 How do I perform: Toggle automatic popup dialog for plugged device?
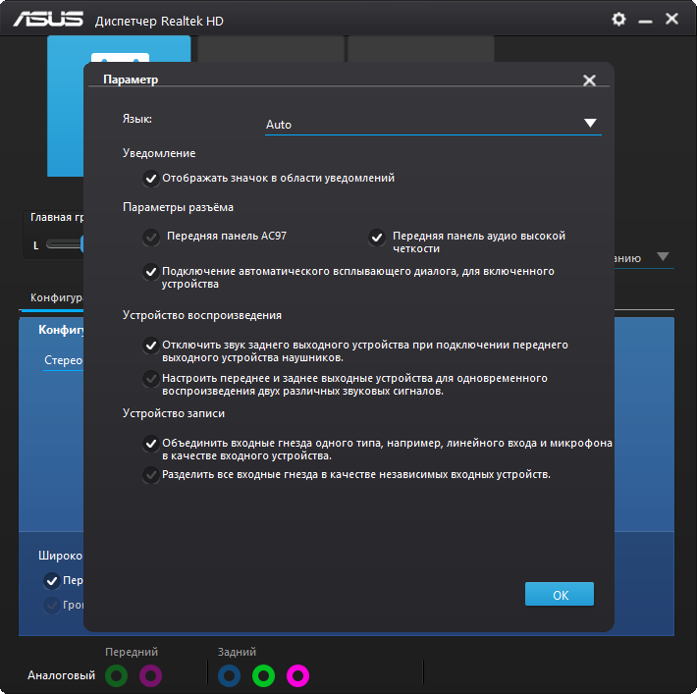point(151,271)
